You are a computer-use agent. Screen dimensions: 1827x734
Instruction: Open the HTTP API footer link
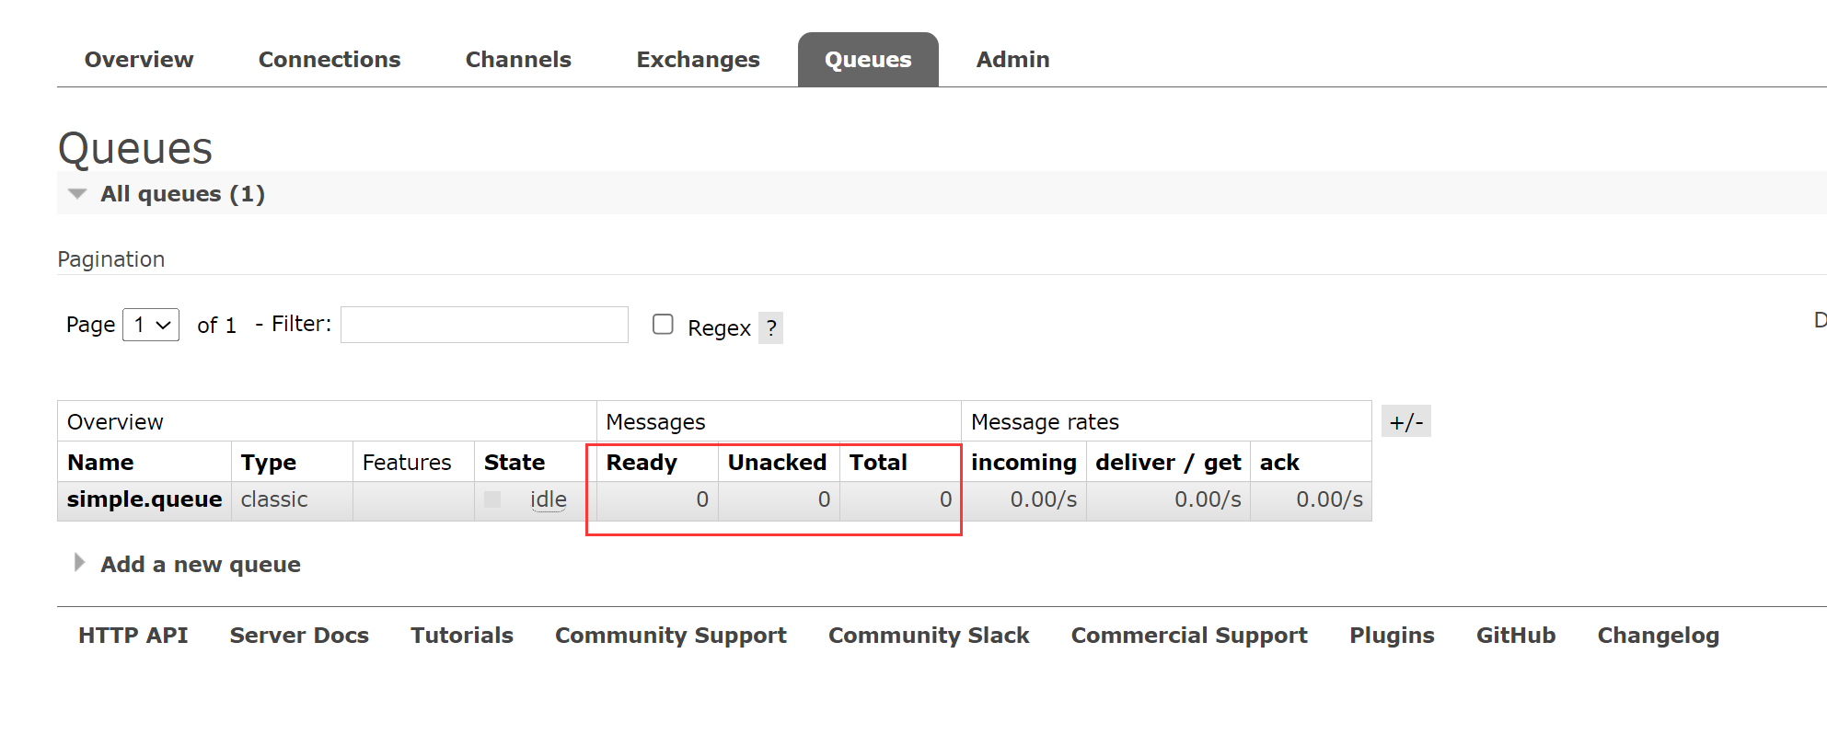(133, 636)
